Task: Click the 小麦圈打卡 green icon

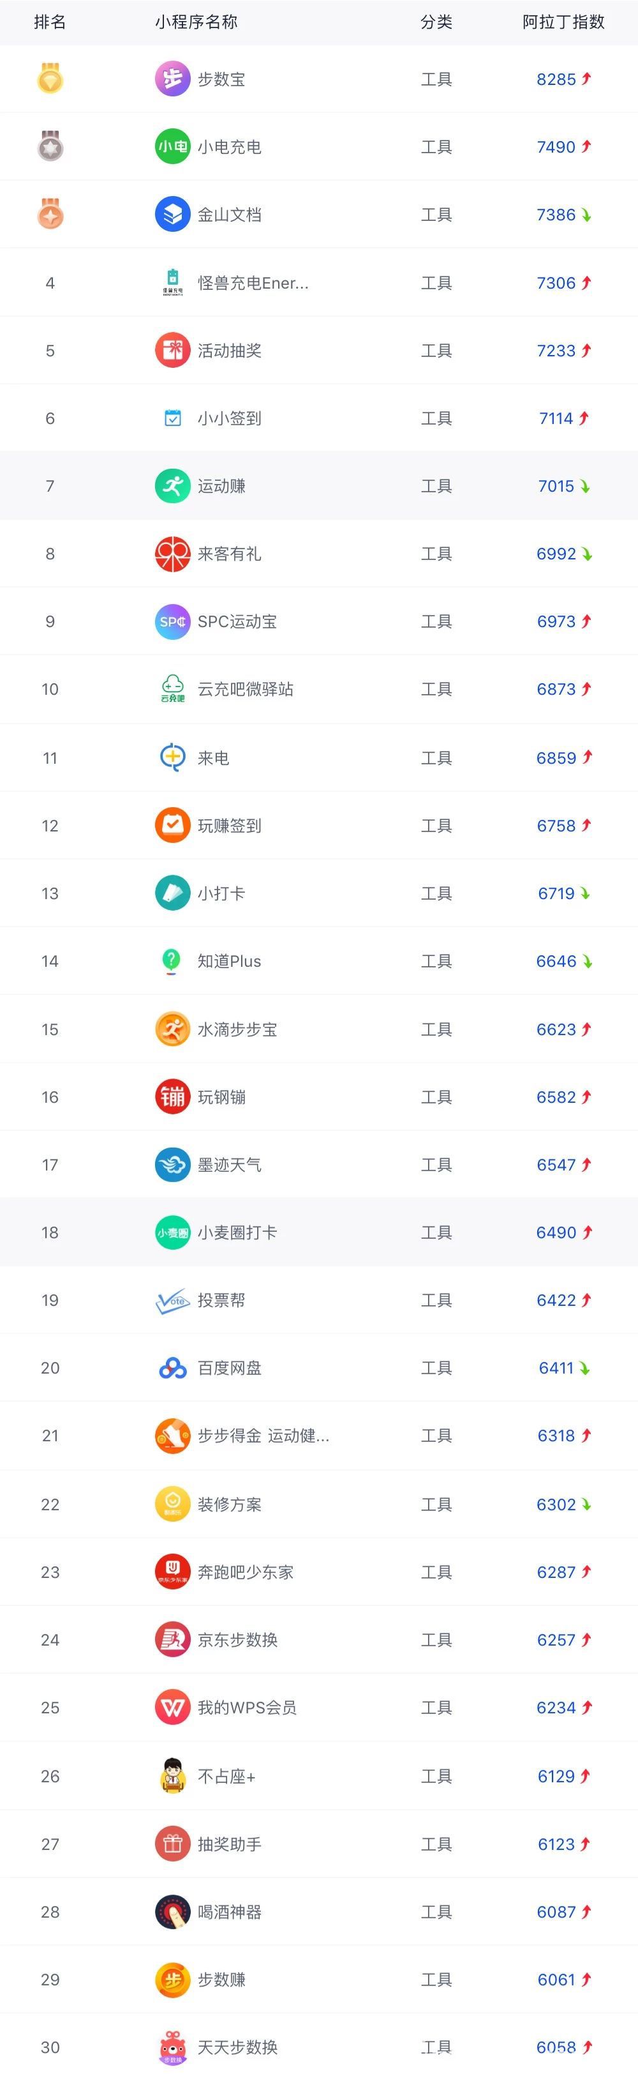Action: [x=172, y=1232]
